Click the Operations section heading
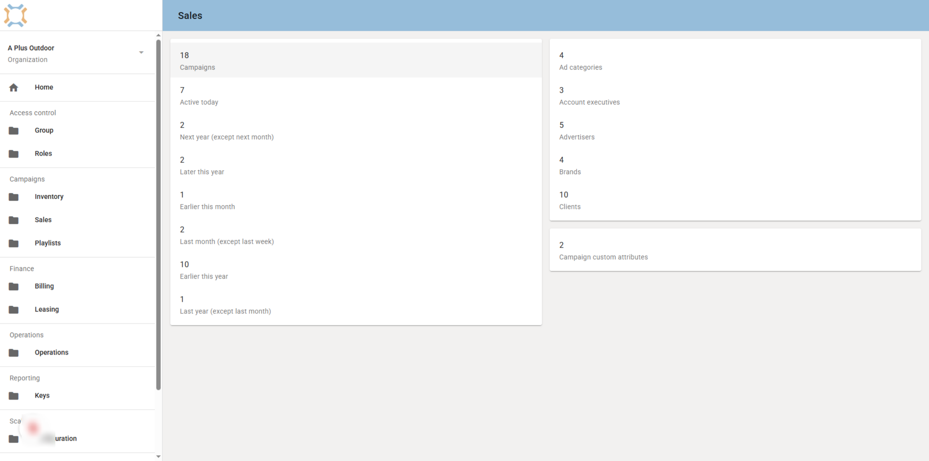Screen dimensions: 929x461 (27, 335)
